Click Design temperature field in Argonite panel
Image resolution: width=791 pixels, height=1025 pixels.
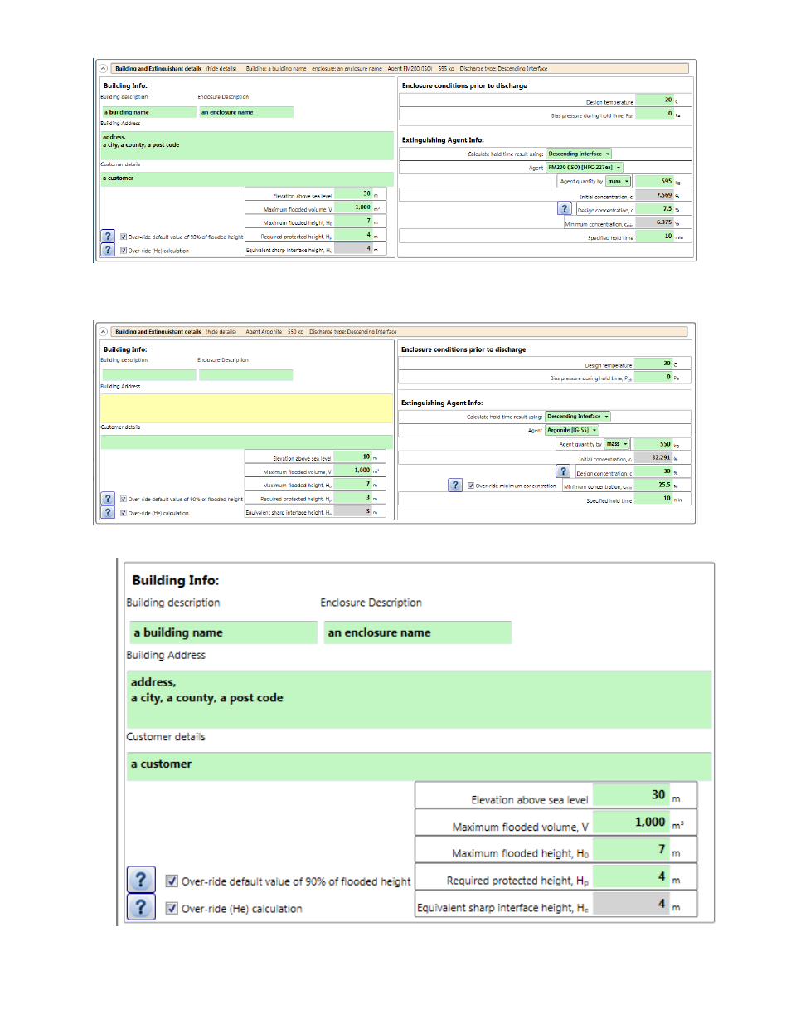point(654,364)
